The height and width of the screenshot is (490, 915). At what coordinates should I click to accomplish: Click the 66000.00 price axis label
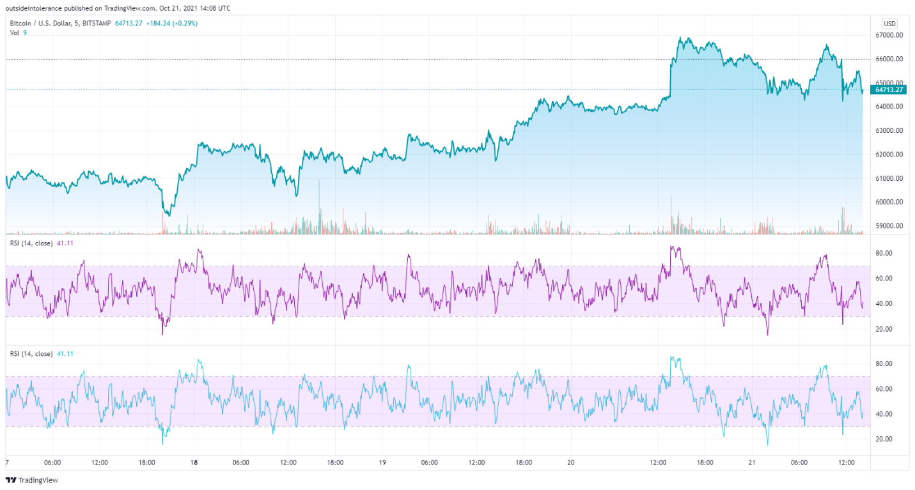click(889, 59)
